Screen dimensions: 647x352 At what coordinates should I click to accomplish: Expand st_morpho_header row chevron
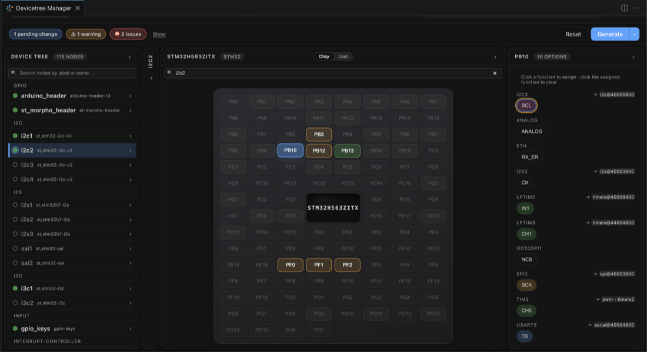pos(131,110)
